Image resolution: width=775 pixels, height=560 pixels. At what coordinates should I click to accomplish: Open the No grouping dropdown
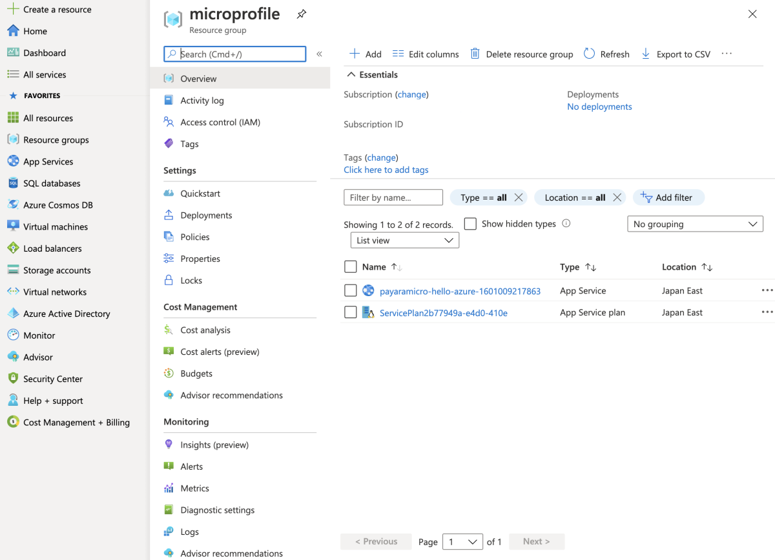[x=695, y=224]
